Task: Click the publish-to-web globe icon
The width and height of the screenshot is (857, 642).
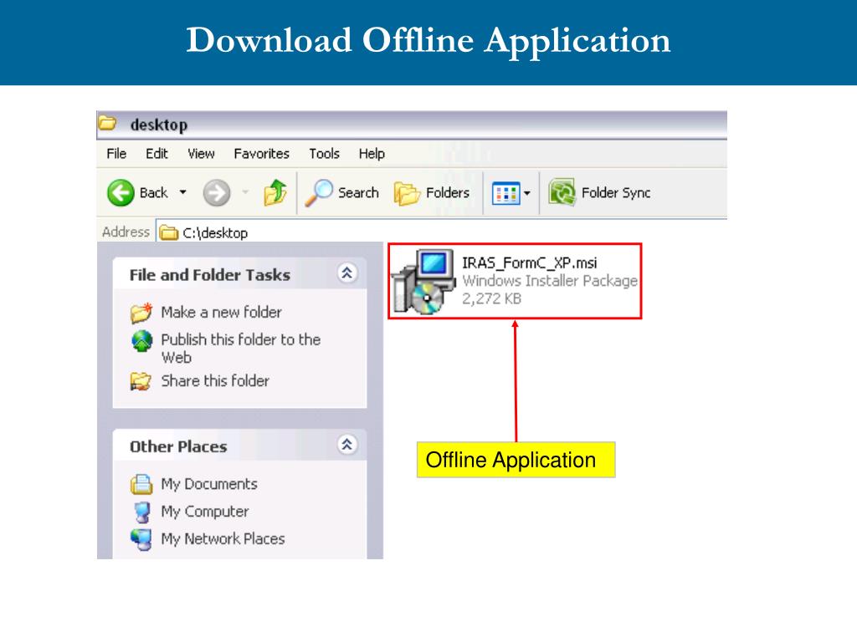Action: [142, 341]
